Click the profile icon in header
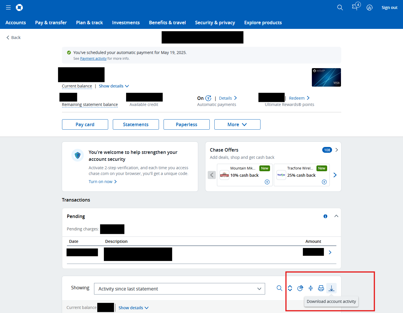This screenshot has height=313, width=403. (x=369, y=8)
